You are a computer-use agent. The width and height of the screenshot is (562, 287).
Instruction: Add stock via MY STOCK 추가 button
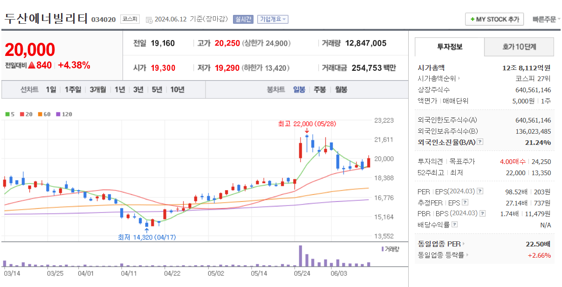[x=494, y=19]
